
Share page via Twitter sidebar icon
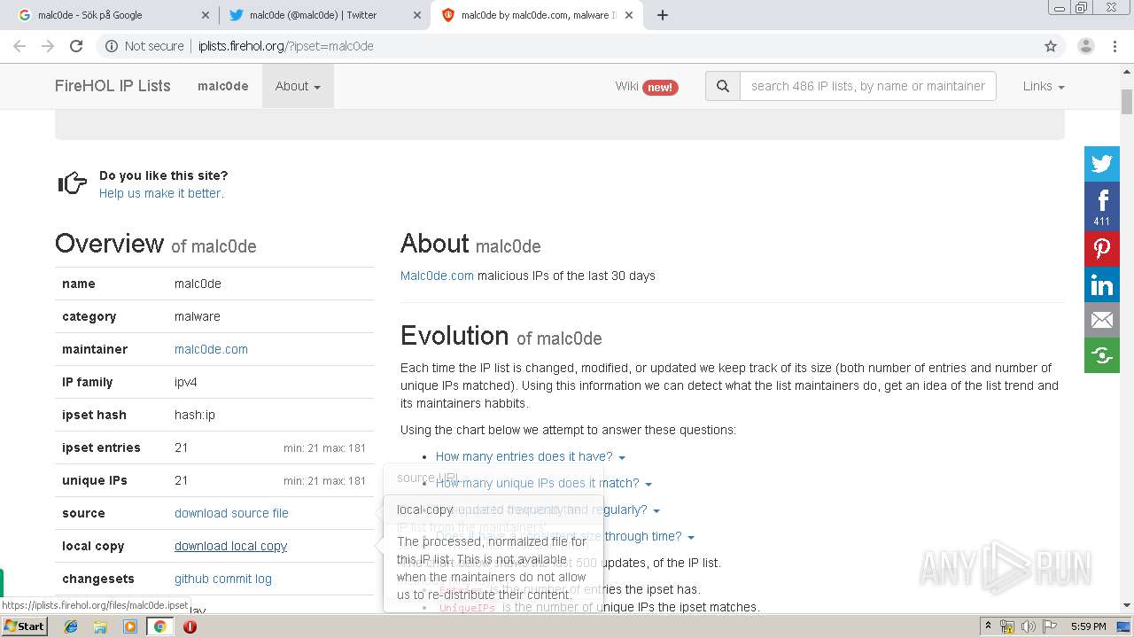pos(1102,164)
